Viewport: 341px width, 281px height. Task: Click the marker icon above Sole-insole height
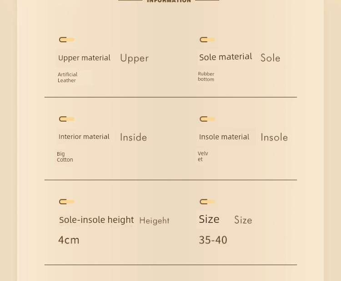point(67,202)
